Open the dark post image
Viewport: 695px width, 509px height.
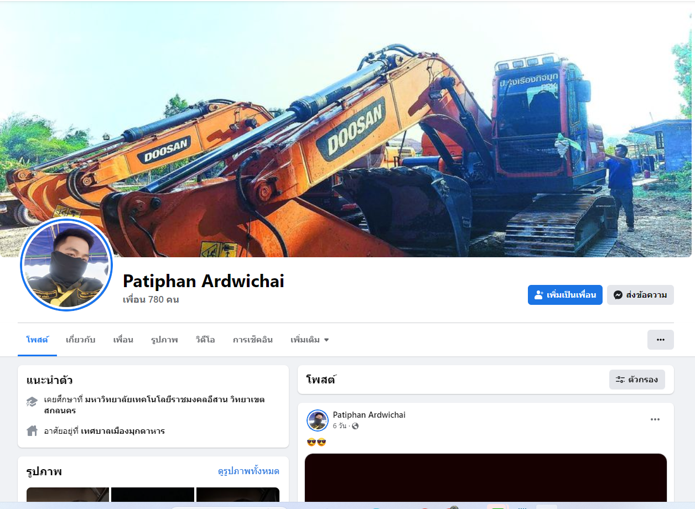coord(486,478)
